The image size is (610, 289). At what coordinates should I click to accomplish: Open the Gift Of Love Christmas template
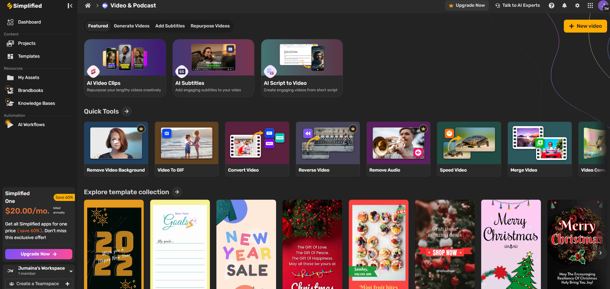313,244
